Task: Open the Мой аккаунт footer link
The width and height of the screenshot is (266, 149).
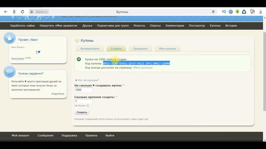Action: [x=20, y=135]
